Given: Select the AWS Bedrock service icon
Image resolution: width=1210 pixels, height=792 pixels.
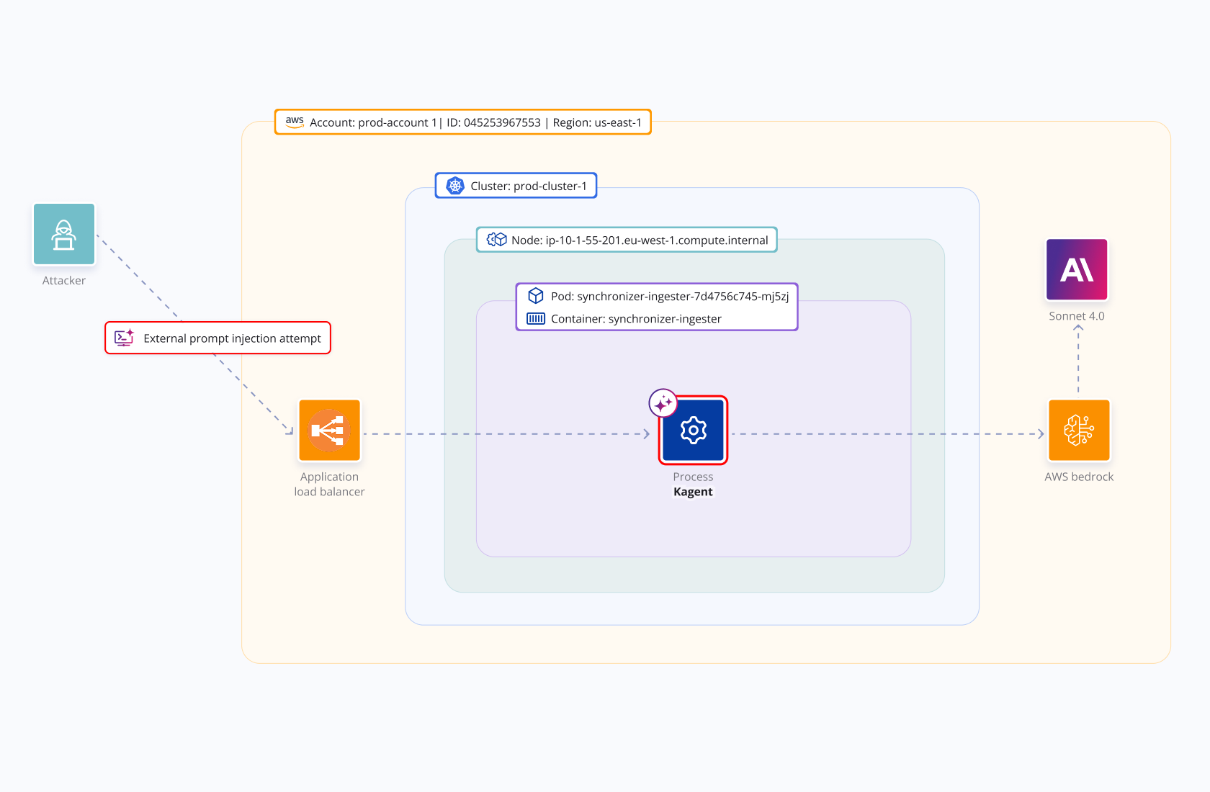Looking at the screenshot, I should click(x=1078, y=431).
